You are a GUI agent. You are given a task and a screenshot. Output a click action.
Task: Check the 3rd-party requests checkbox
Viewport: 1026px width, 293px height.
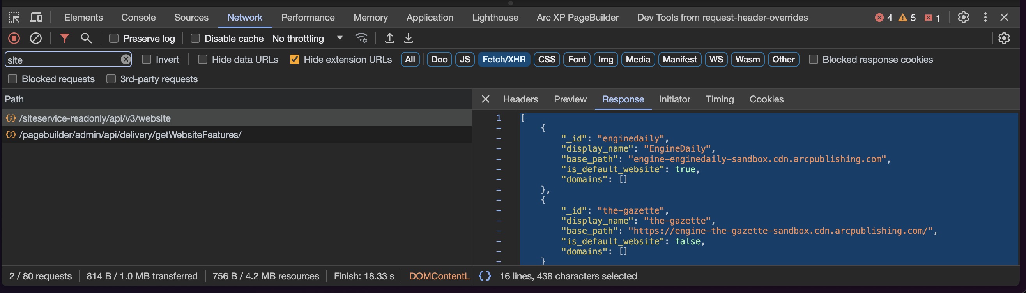111,79
